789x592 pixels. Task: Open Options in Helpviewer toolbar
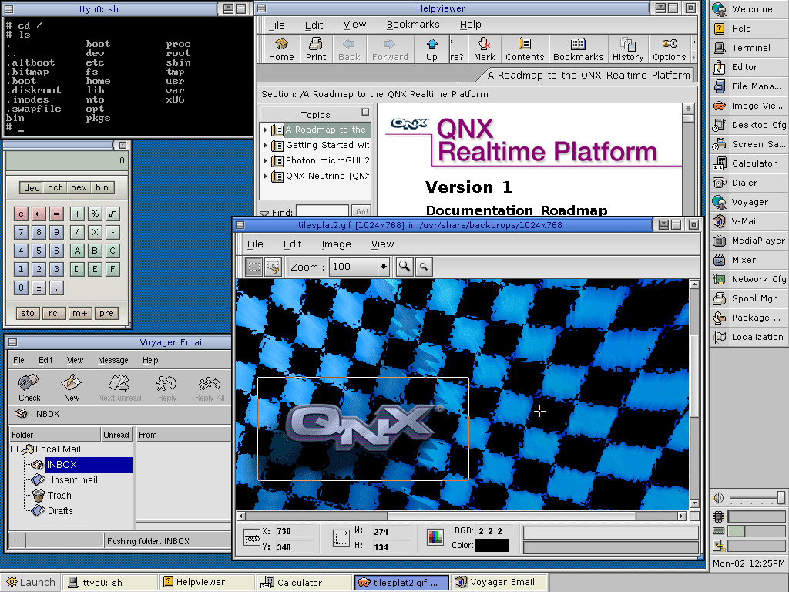coord(670,49)
